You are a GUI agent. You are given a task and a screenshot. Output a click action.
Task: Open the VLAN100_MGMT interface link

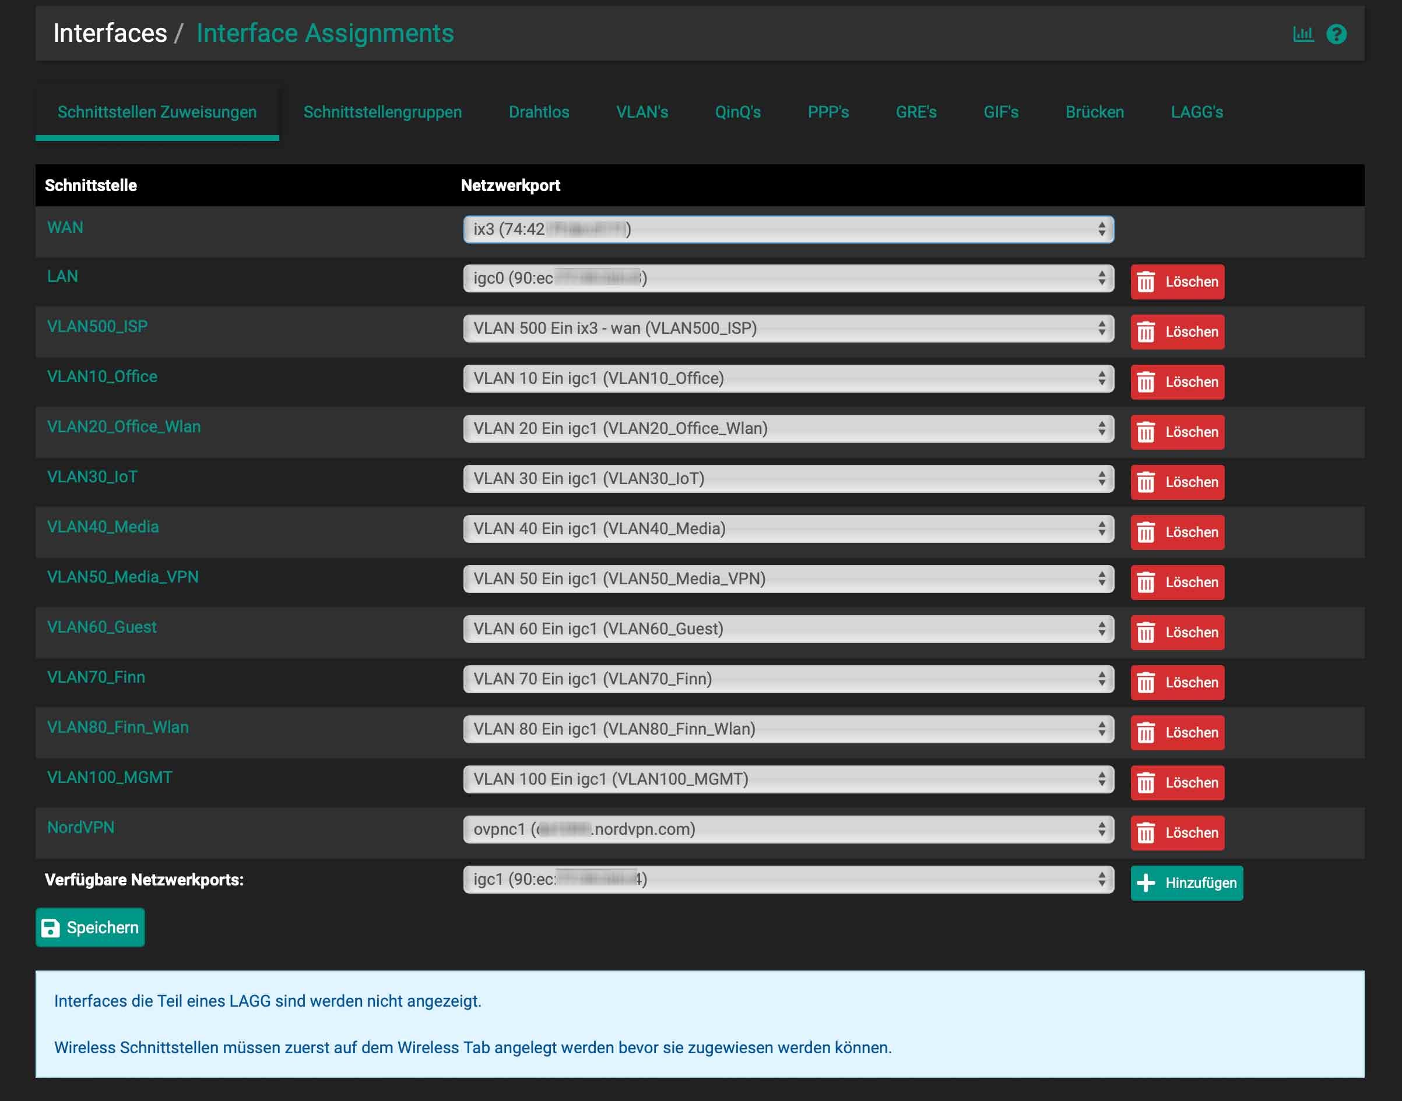tap(110, 777)
